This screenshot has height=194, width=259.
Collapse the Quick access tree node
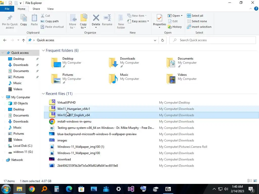point(3,53)
